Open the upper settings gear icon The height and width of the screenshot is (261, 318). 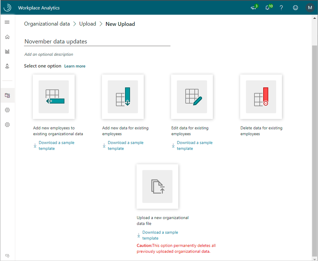pos(7,110)
